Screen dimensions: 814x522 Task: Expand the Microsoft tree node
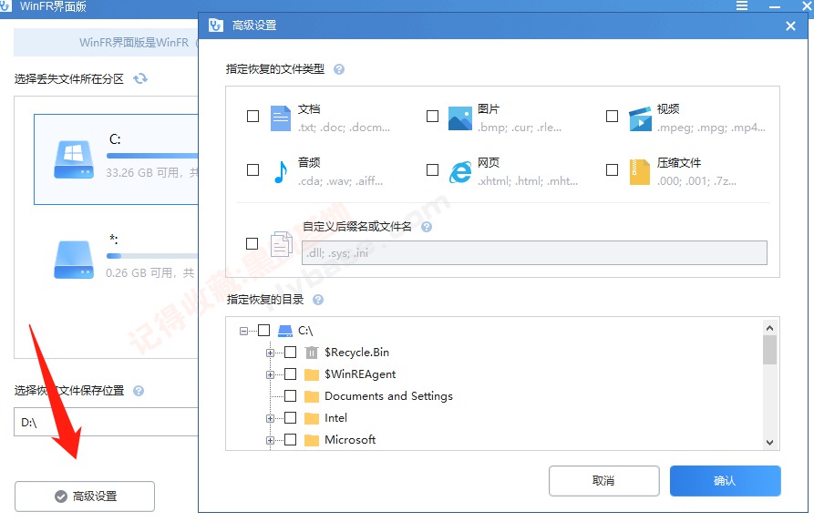270,440
